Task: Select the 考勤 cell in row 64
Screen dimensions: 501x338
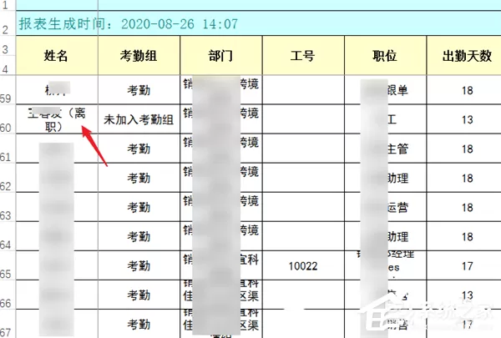Action: click(139, 236)
